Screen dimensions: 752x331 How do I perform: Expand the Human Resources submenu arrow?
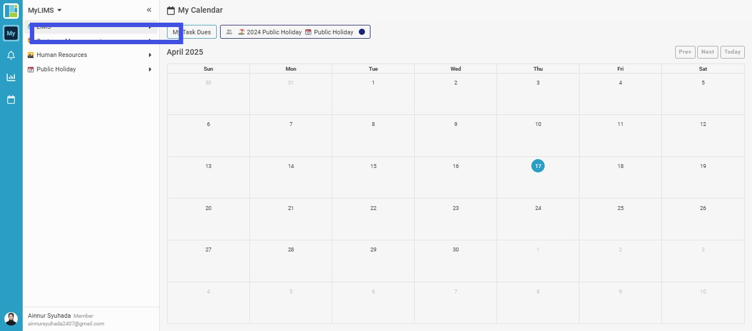pyautogui.click(x=150, y=55)
